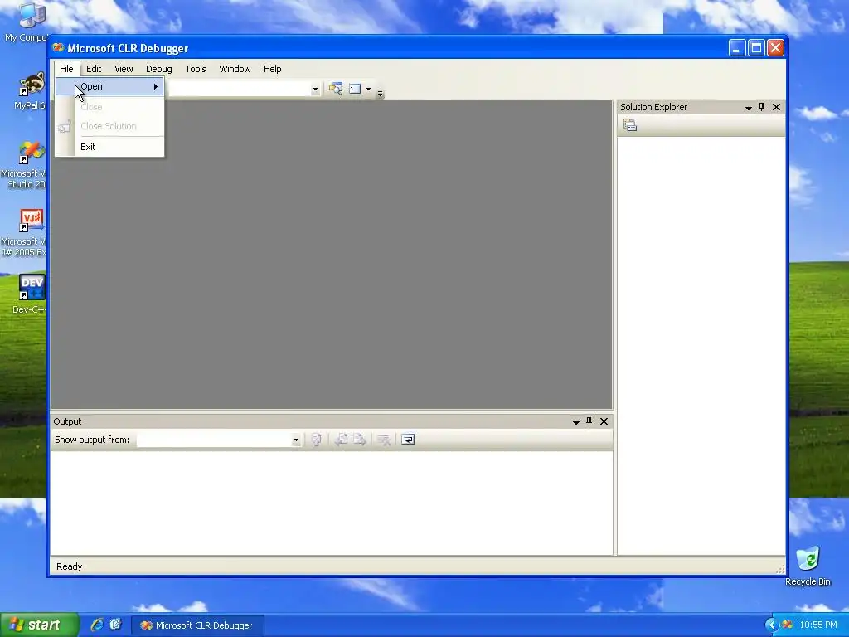This screenshot has height=637, width=849.
Task: Launch Internet Explorer from Quick Launch
Action: 97,625
